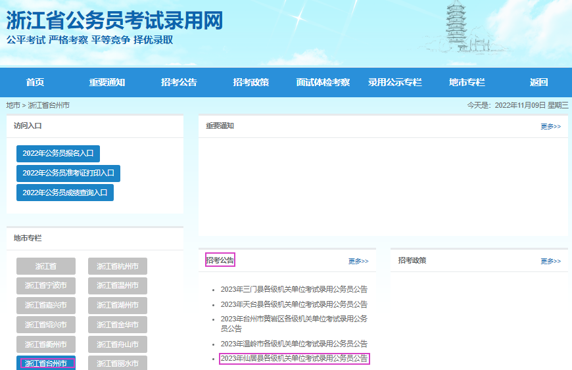Expand 更多>> in the 重要通知 panel

pyautogui.click(x=550, y=127)
